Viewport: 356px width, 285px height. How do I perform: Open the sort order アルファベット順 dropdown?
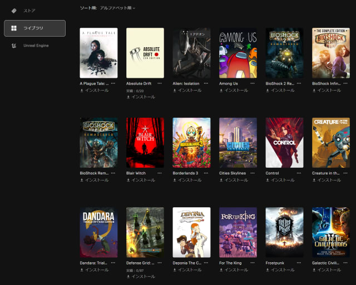(117, 8)
